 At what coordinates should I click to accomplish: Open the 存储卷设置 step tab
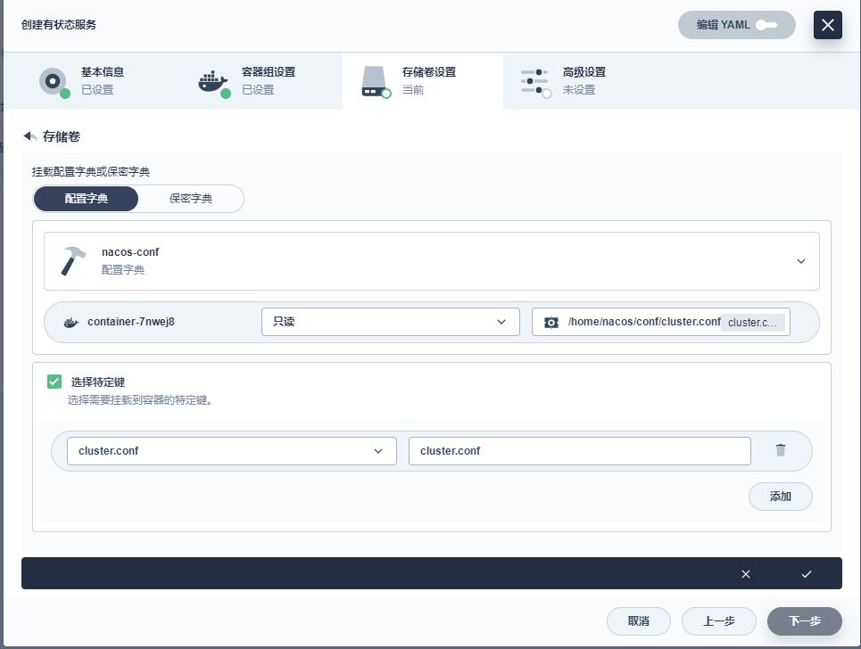pyautogui.click(x=423, y=80)
